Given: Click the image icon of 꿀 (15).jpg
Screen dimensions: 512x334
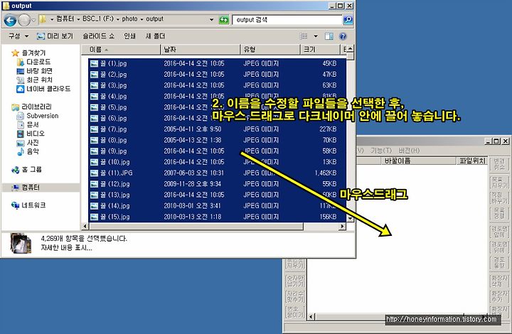Looking at the screenshot, I should [x=94, y=217].
